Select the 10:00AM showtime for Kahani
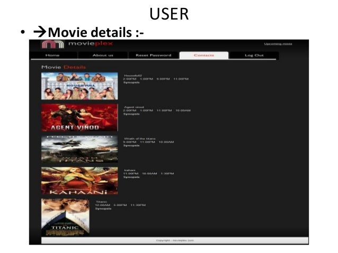Image resolution: width=338 pixels, height=253 pixels. pyautogui.click(x=149, y=173)
